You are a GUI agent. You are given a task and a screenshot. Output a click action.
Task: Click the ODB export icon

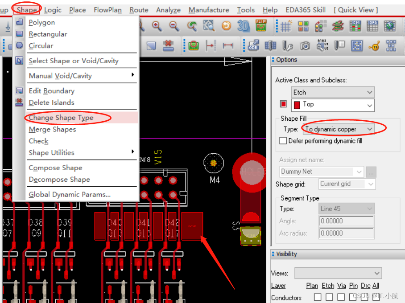tap(253, 45)
